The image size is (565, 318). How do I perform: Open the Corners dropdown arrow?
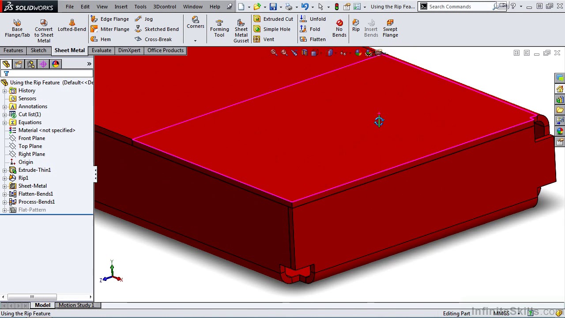(x=195, y=41)
